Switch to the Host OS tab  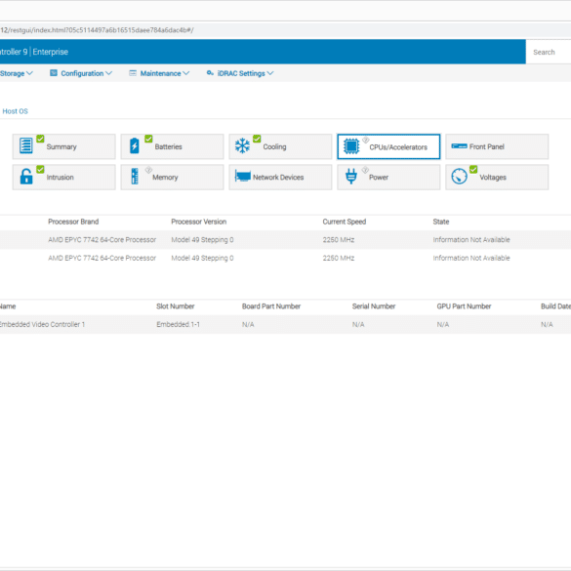coord(16,111)
